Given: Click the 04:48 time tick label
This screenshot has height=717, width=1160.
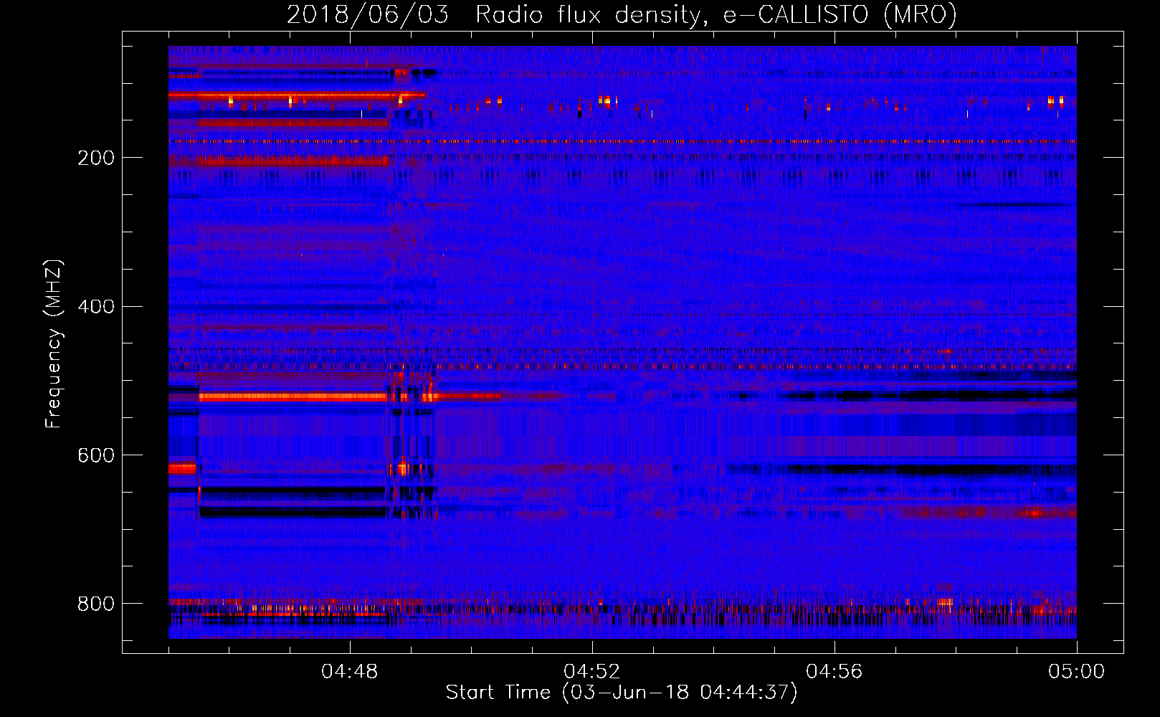Looking at the screenshot, I should (350, 672).
